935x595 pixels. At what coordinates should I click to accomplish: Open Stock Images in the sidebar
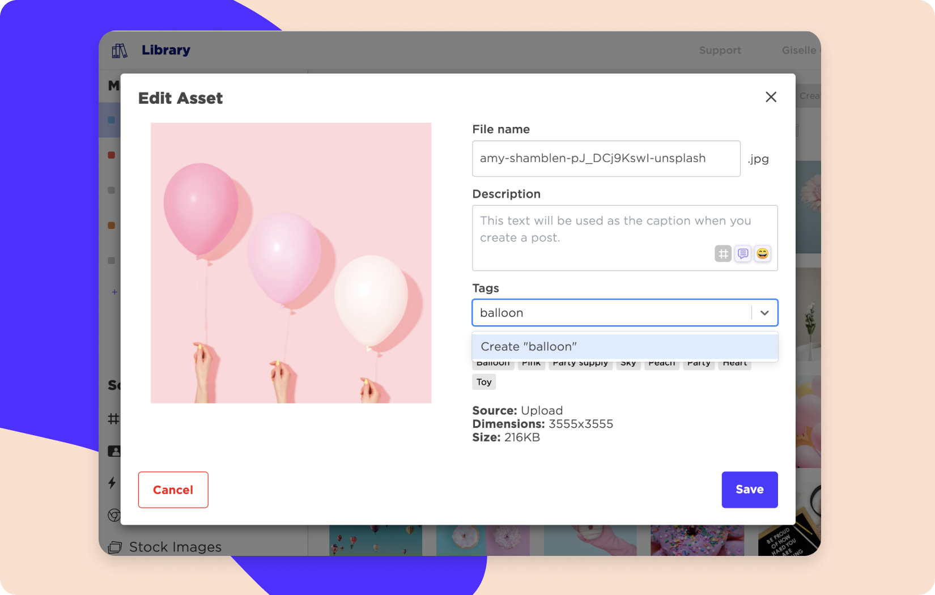(175, 547)
